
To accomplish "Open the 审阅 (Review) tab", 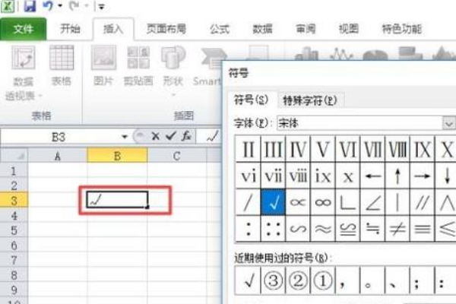I will pos(306,29).
